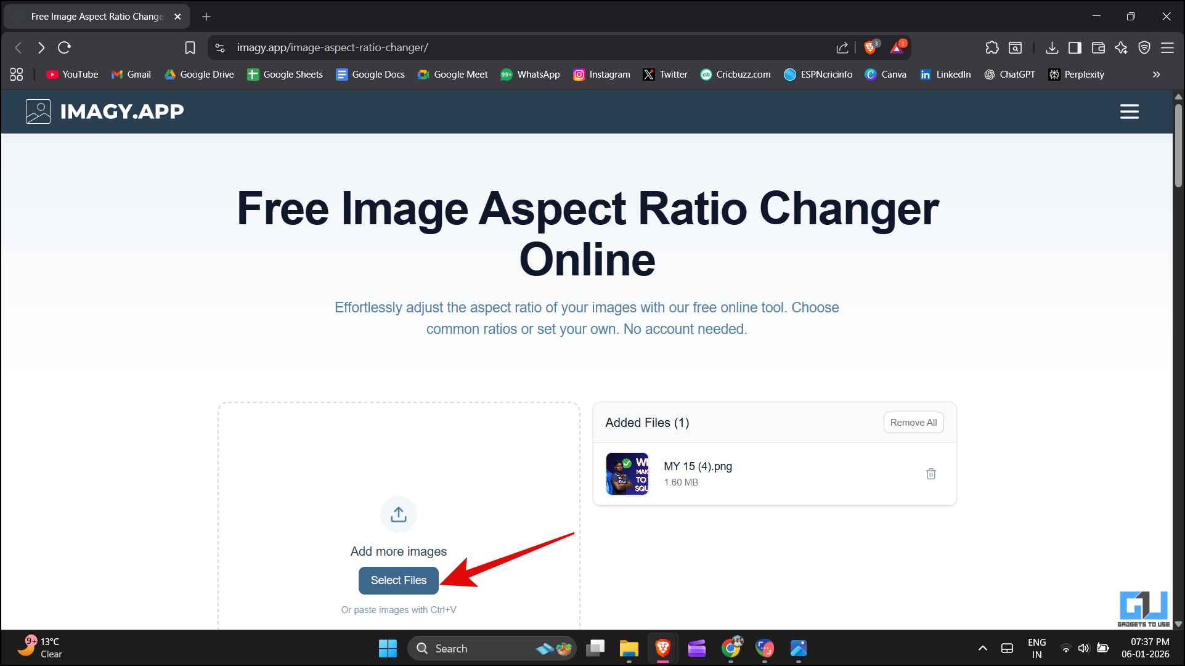
Task: Toggle the browser sidebar panel icon
Action: tap(1075, 47)
